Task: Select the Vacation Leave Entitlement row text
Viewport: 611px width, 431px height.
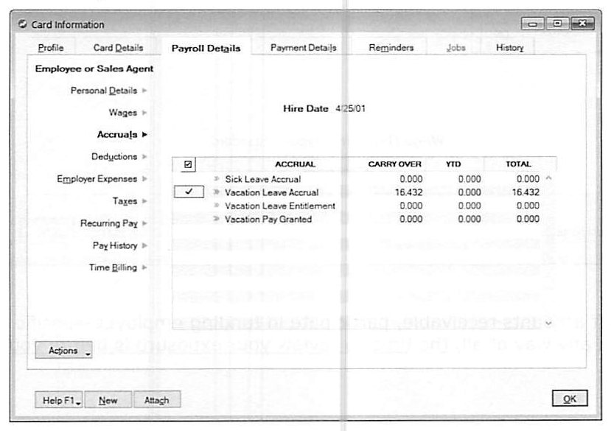Action: [x=280, y=206]
